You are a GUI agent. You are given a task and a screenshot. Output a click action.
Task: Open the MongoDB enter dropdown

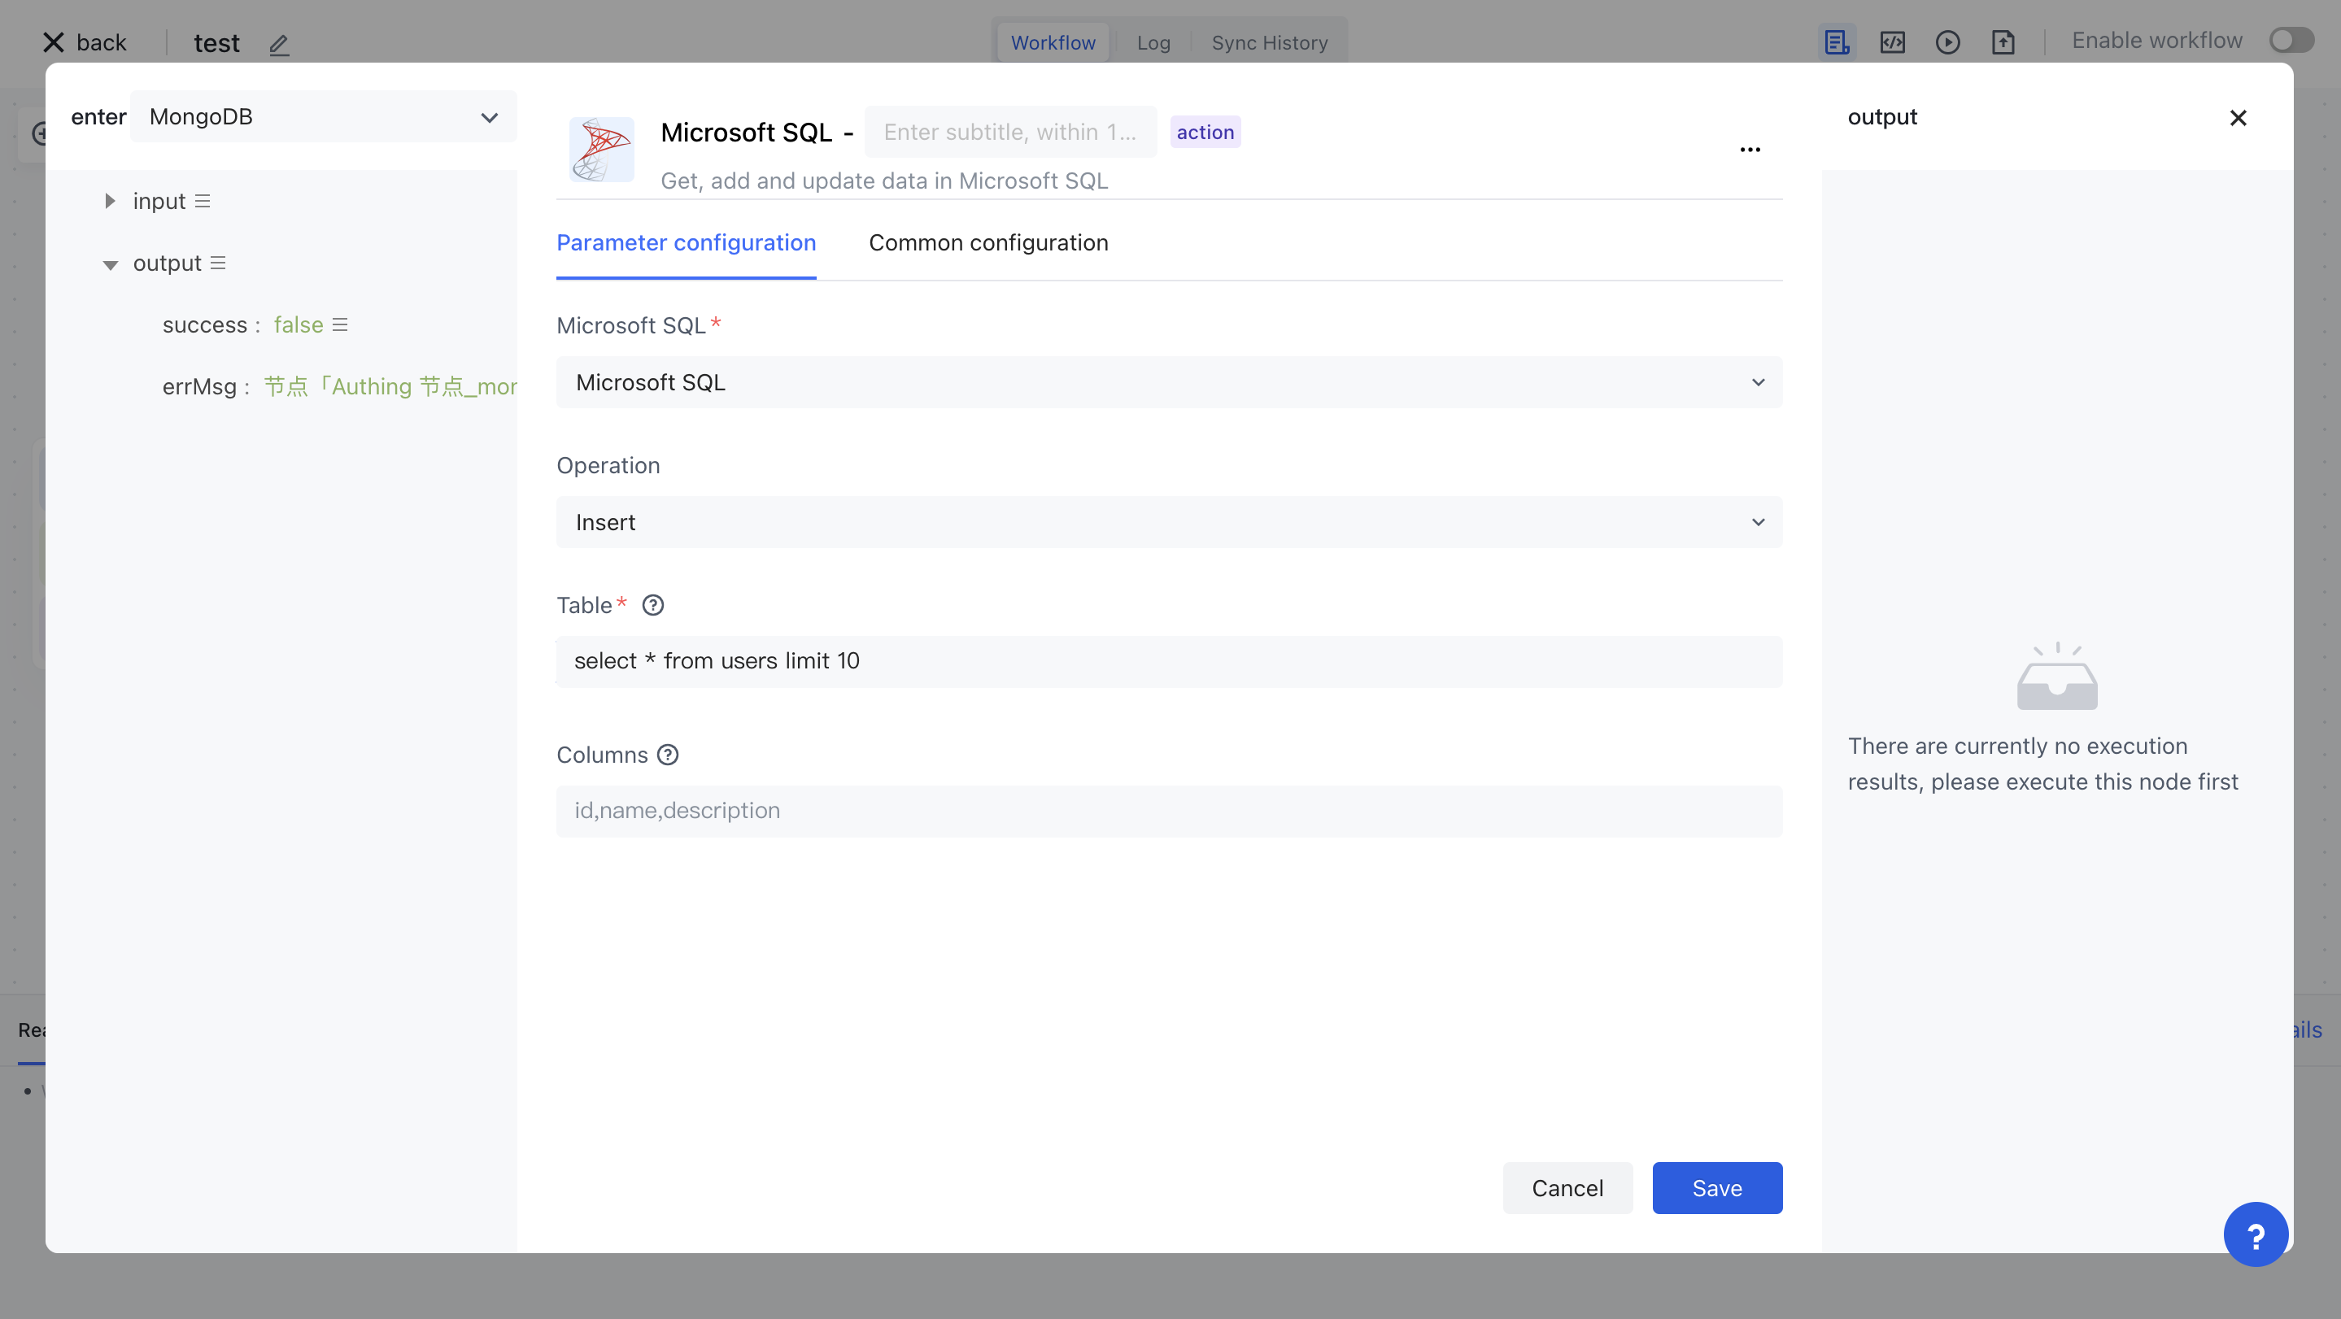point(323,117)
